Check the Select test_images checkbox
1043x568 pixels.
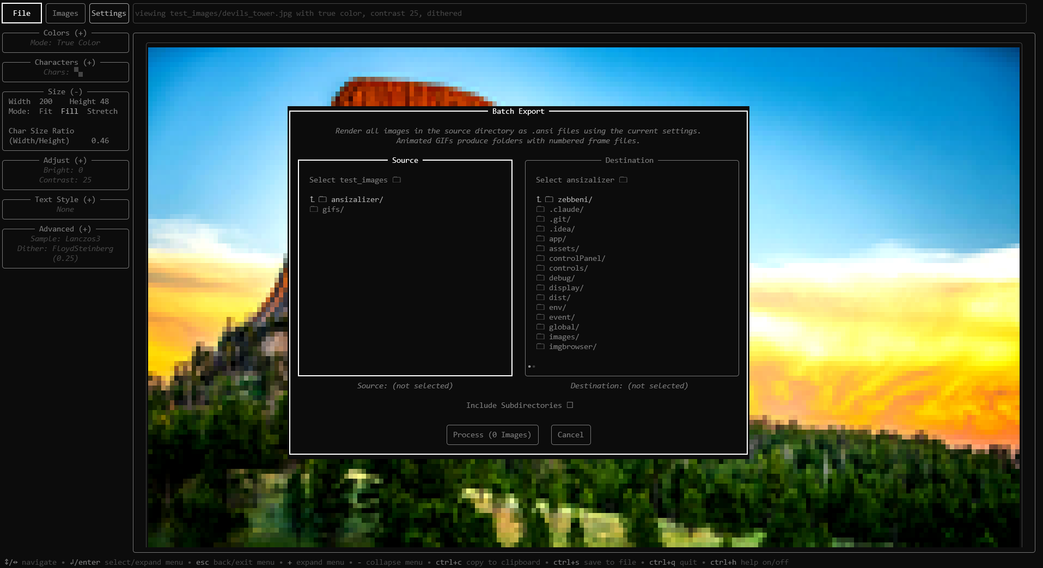[397, 180]
